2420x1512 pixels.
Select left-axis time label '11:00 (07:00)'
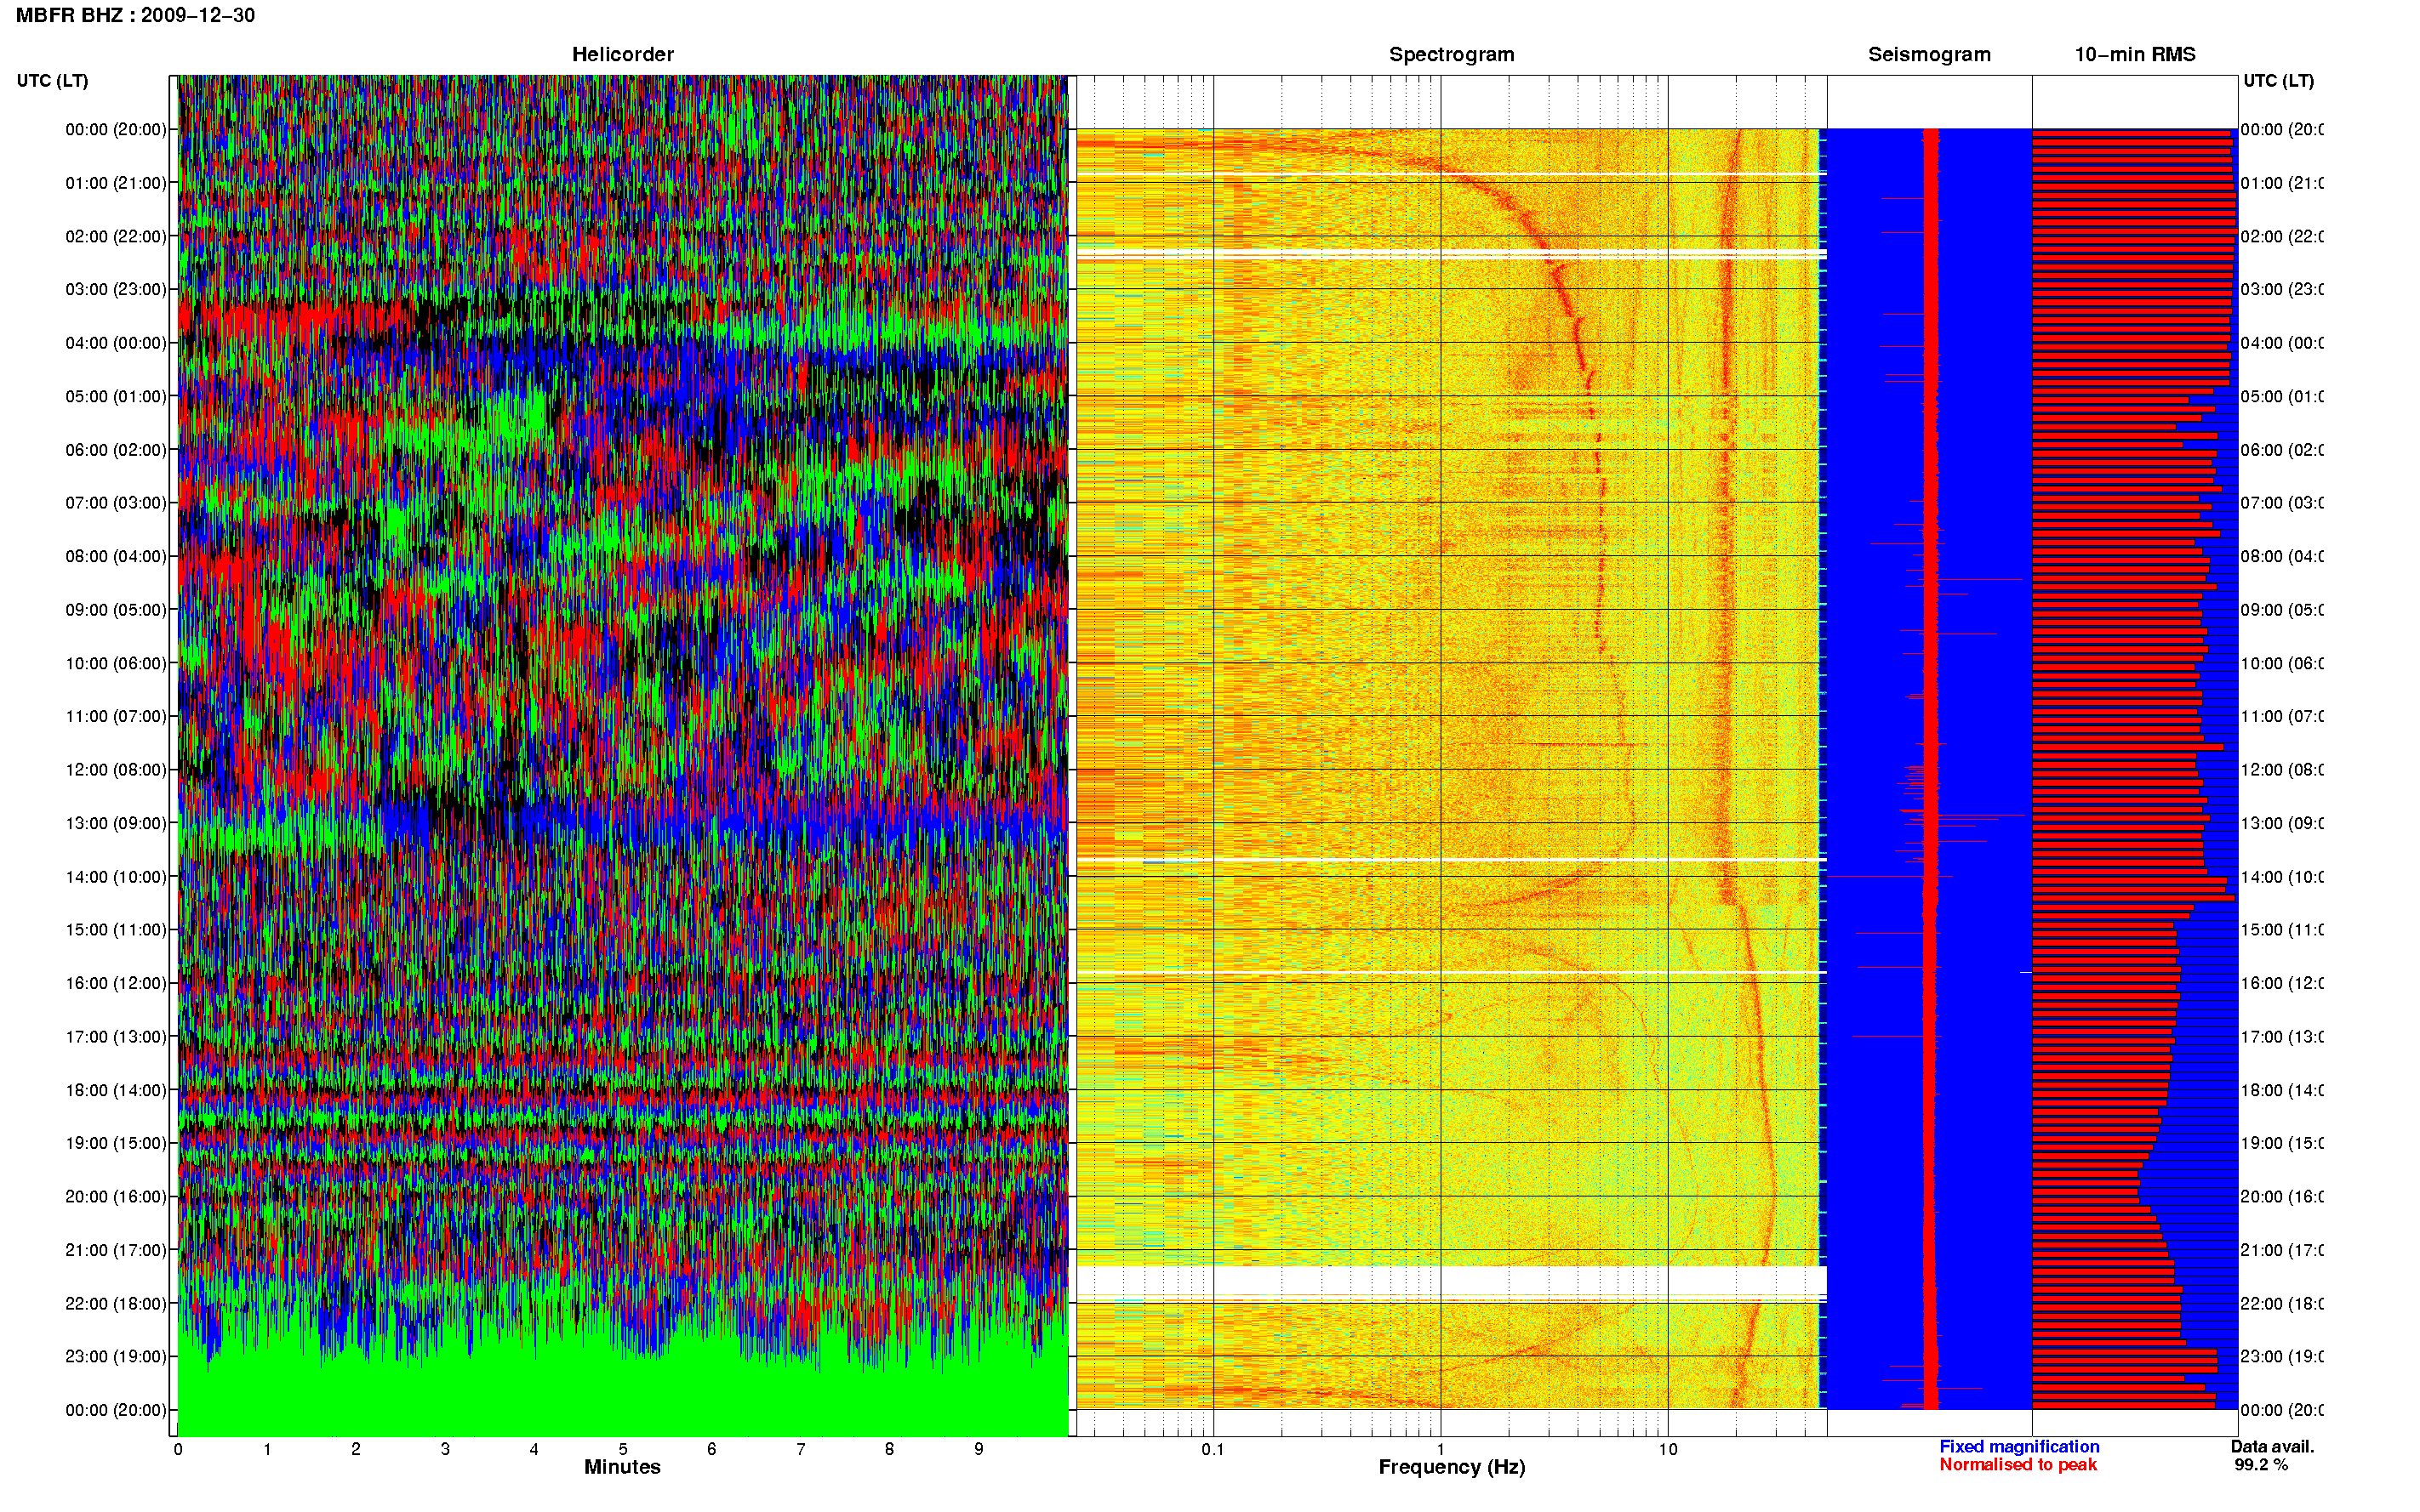(x=116, y=716)
